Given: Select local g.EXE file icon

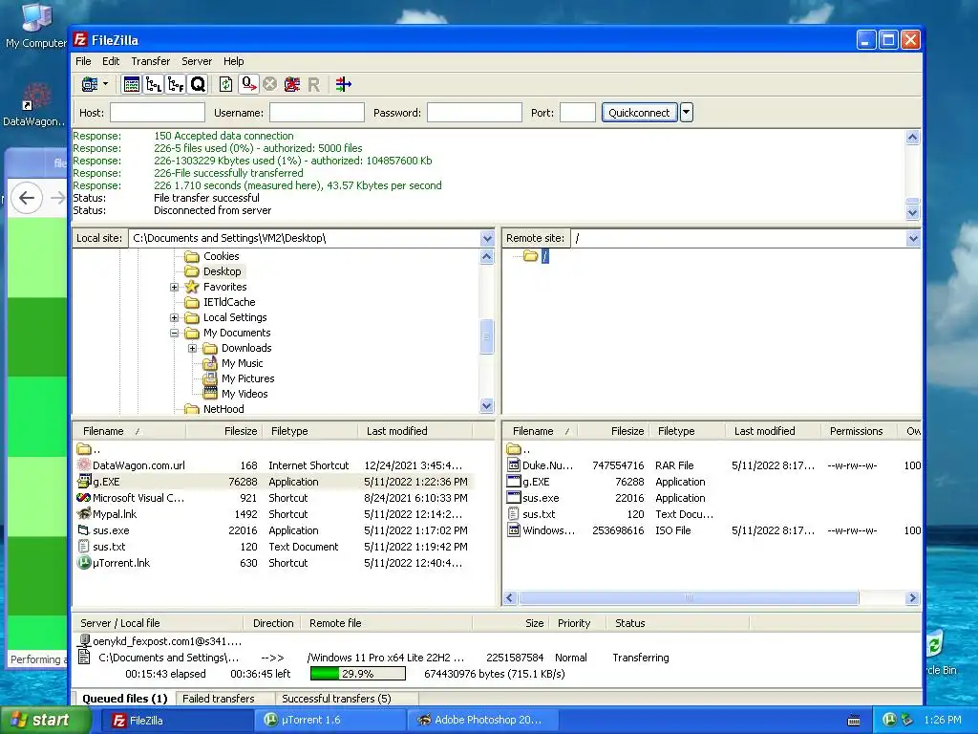Looking at the screenshot, I should [x=84, y=482].
